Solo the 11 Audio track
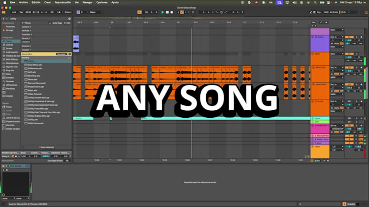369x207 pixels. (x=357, y=37)
